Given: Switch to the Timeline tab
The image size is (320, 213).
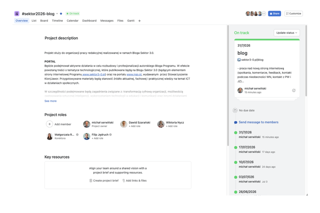Looking at the screenshot, I should [57, 21].
